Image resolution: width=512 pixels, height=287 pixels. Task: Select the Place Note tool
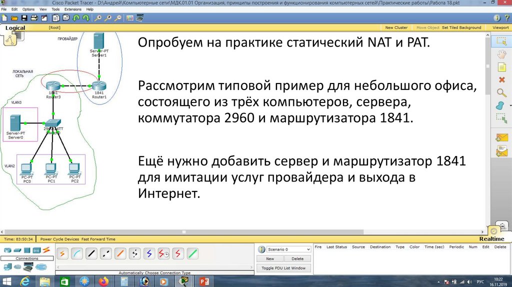[501, 67]
